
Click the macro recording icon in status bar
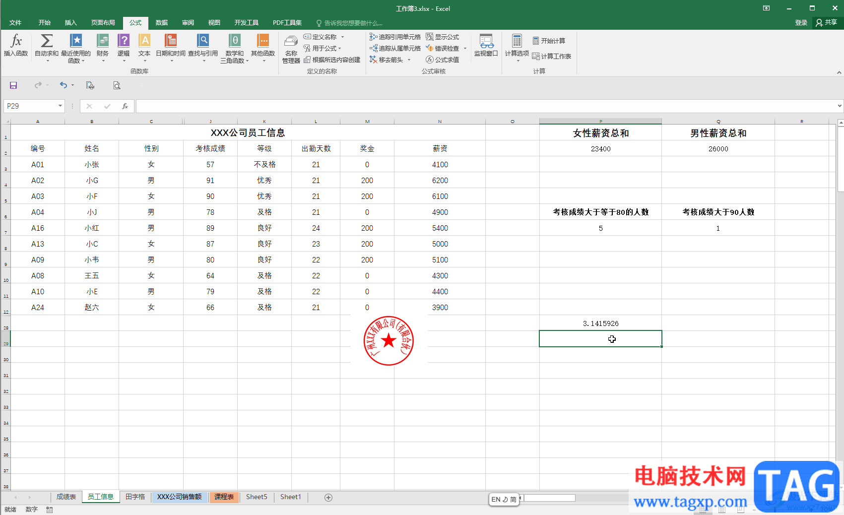click(50, 510)
